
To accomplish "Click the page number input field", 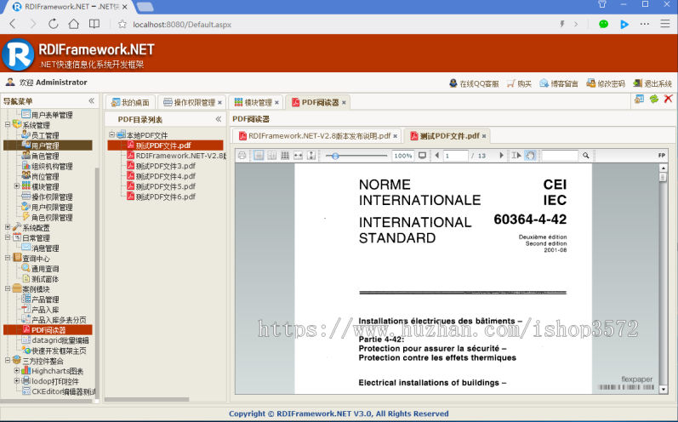I will (456, 156).
